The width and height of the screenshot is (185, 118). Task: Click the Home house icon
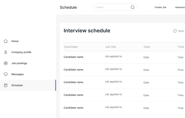pos(6,41)
